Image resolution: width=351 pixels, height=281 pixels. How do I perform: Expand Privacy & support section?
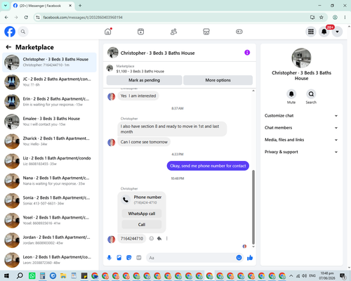301,152
